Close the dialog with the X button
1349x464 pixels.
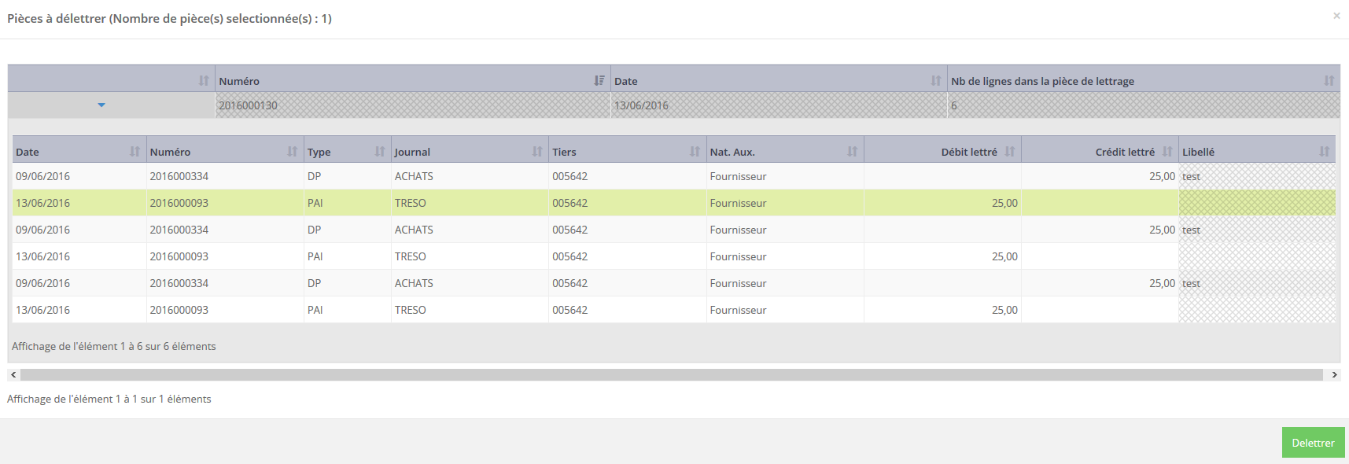click(1336, 16)
